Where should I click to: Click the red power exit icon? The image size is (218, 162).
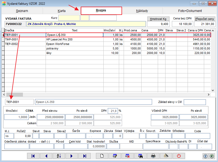pos(179,156)
